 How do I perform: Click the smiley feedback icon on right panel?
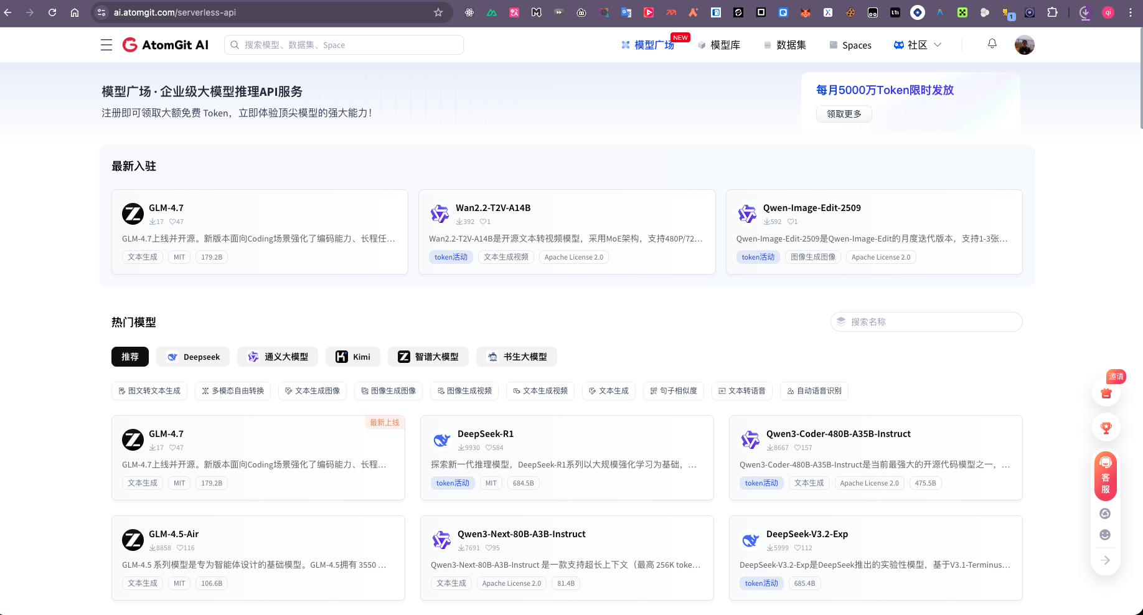[x=1105, y=535]
